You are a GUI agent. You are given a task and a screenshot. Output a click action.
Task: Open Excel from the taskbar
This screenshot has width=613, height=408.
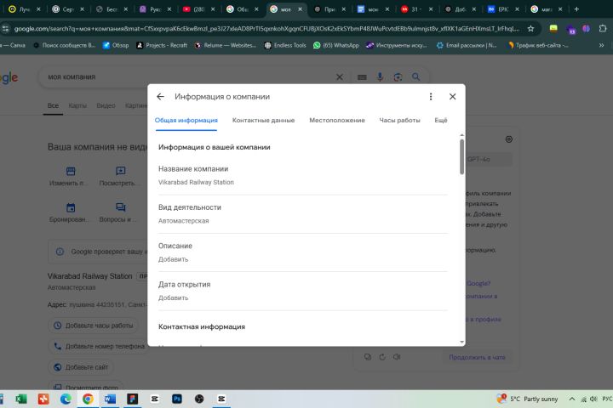(21, 399)
